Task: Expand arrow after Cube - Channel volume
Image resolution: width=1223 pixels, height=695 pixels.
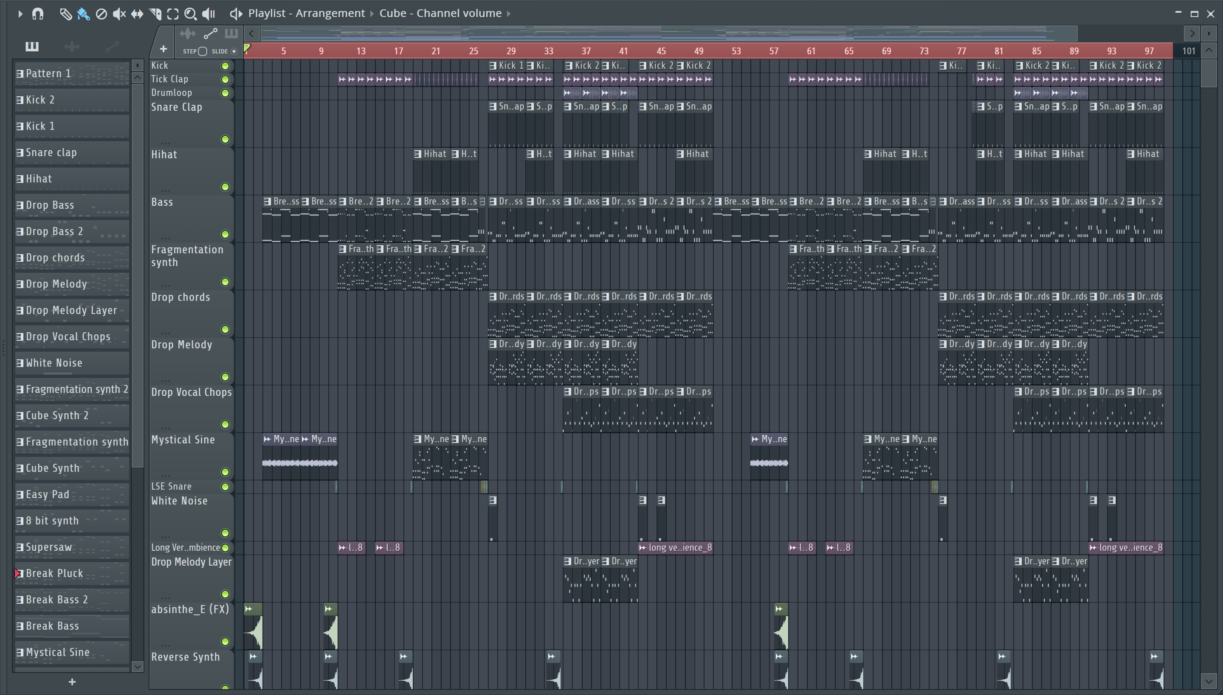Action: 509,14
